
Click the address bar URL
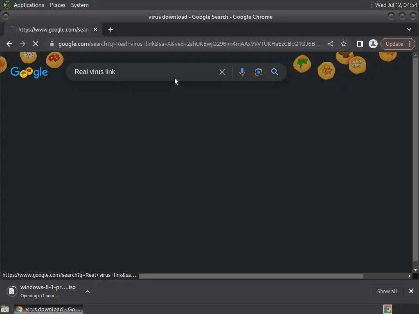pyautogui.click(x=189, y=44)
